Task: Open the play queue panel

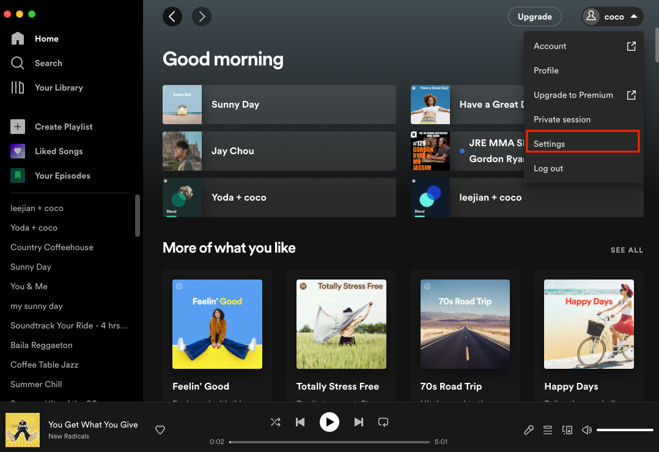Action: tap(548, 430)
